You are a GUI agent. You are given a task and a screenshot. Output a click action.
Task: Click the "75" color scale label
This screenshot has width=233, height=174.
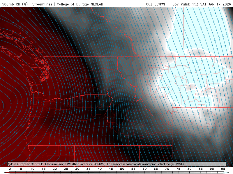(x=178, y=169)
